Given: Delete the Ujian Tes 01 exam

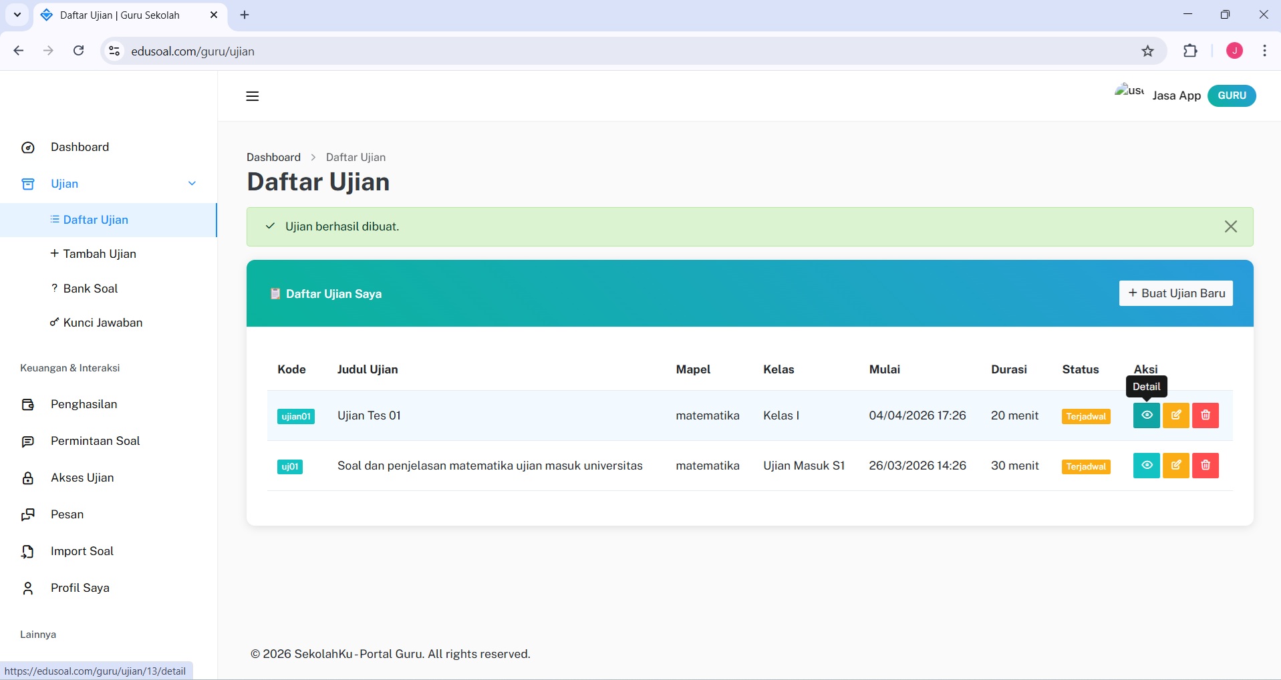Looking at the screenshot, I should (1205, 415).
